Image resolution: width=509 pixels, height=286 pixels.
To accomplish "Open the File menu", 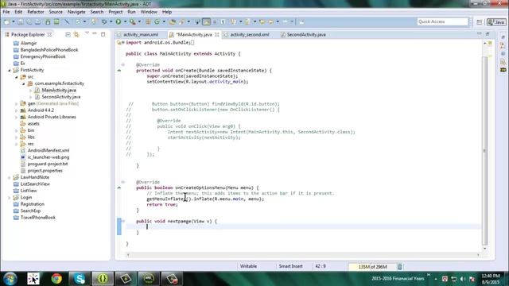I will 6,12.
